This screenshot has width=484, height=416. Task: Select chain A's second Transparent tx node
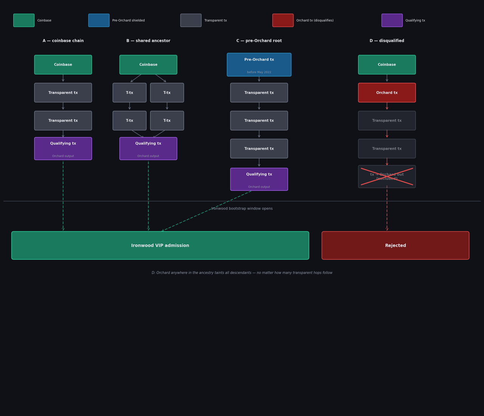63,121
